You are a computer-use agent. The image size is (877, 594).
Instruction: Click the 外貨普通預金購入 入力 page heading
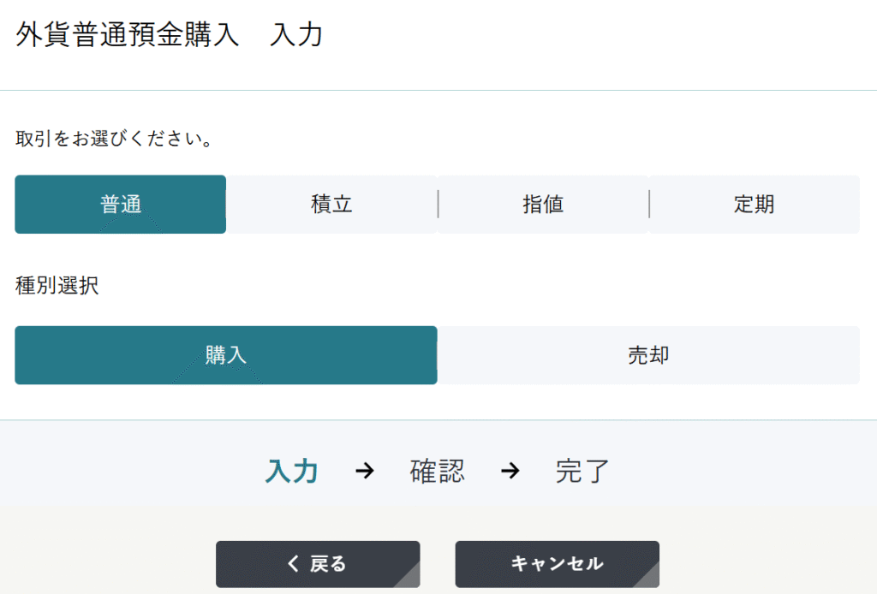point(169,36)
